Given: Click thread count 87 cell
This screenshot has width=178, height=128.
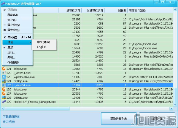Looking at the screenshot, I should [125, 23].
